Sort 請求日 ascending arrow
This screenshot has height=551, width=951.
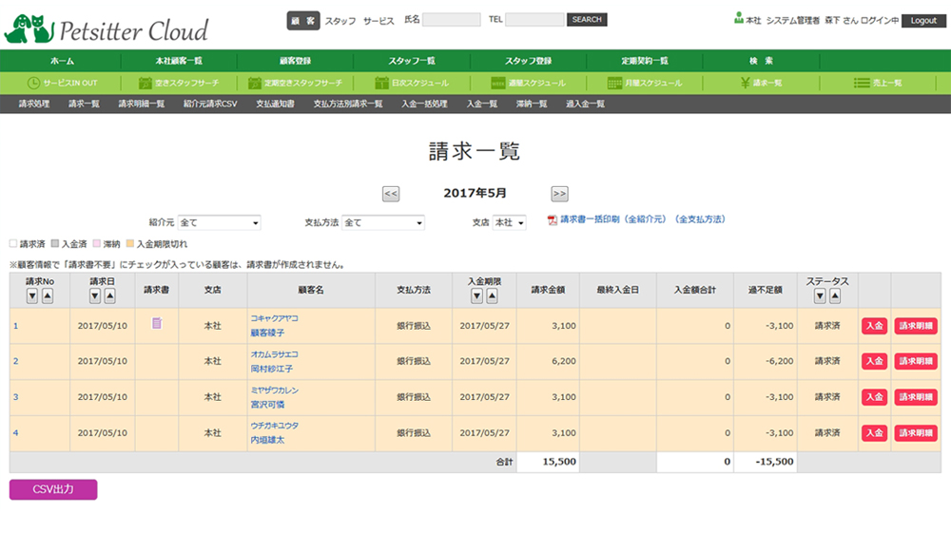pyautogui.click(x=109, y=295)
